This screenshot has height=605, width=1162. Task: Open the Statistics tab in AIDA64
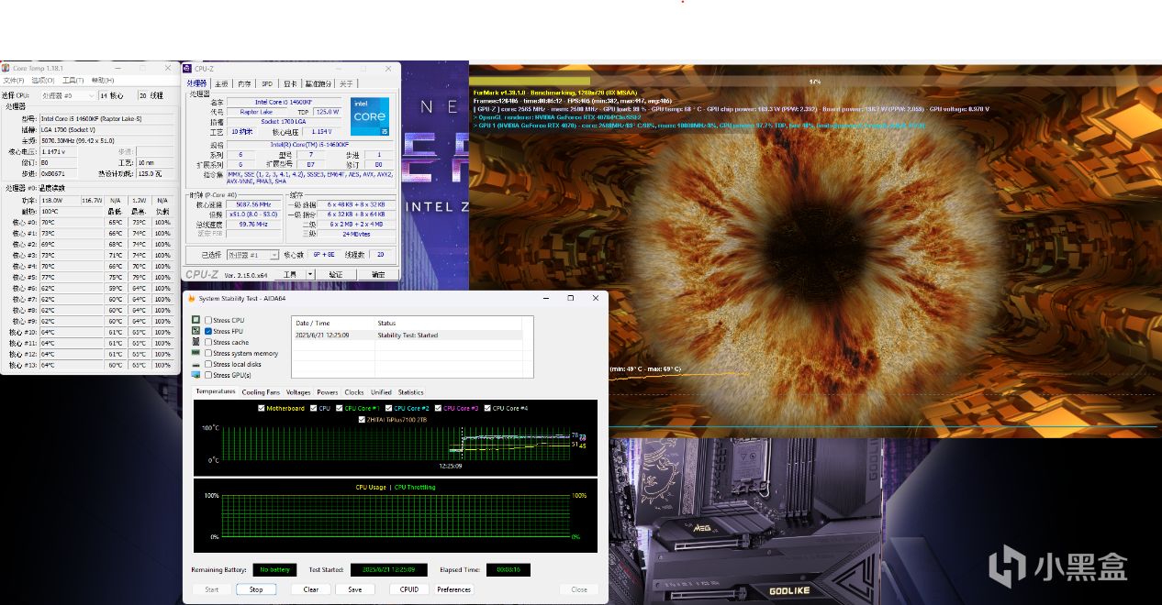tap(411, 392)
